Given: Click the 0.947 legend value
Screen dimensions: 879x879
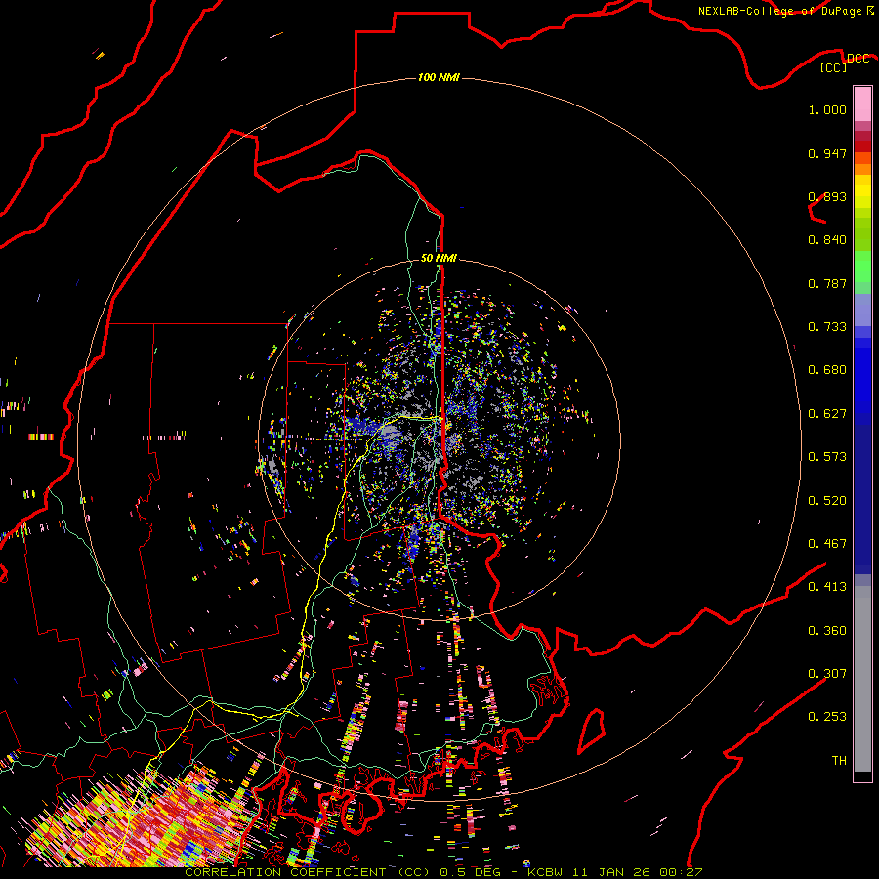Looking at the screenshot, I should pyautogui.click(x=827, y=153).
